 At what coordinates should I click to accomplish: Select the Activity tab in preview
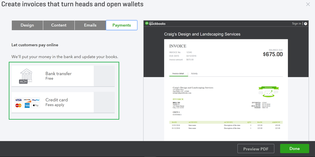pos(194,74)
